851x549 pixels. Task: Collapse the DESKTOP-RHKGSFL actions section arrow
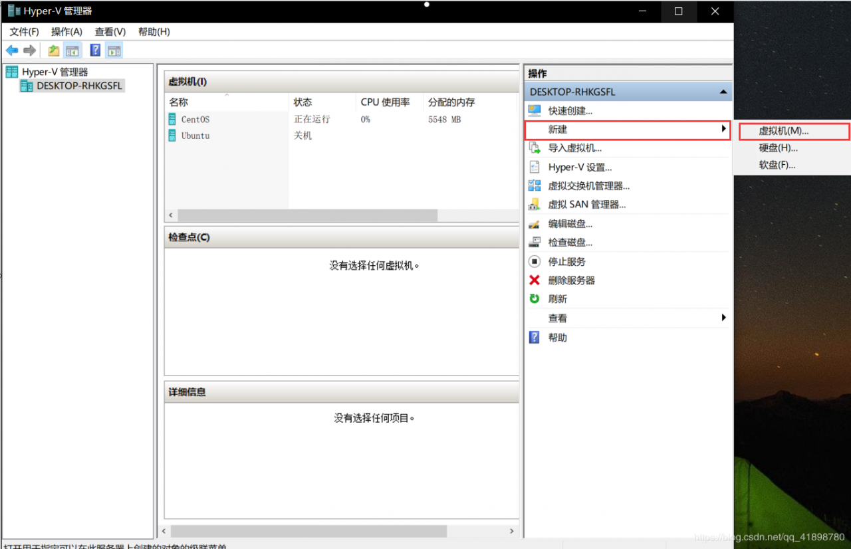tap(723, 92)
